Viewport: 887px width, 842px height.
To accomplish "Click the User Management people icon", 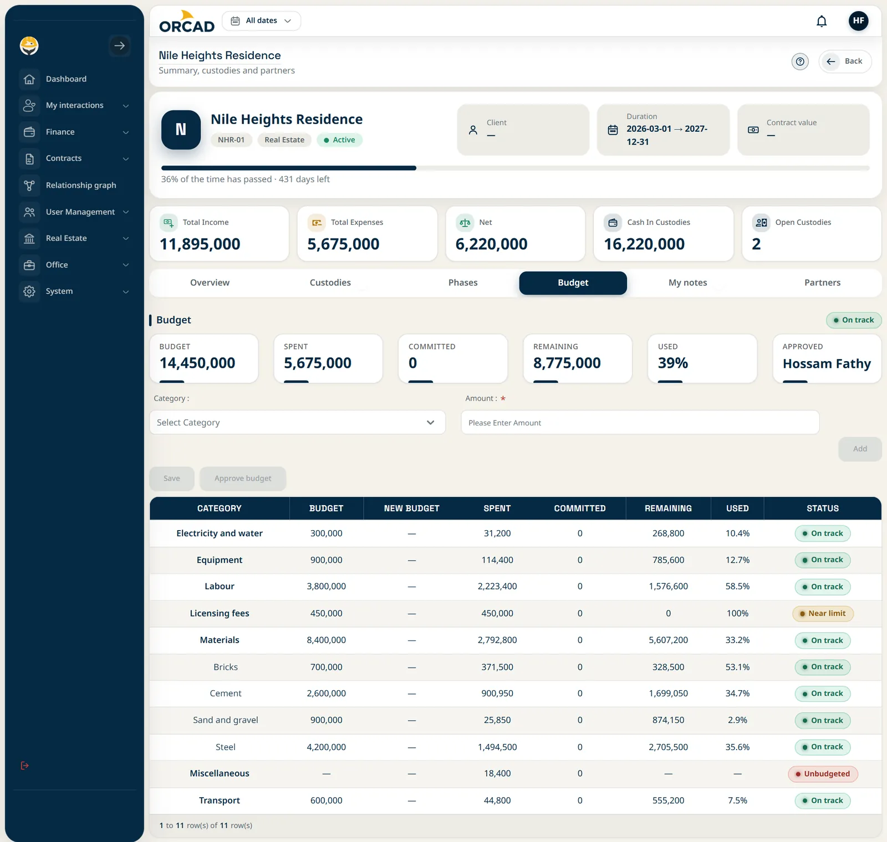I will [29, 212].
